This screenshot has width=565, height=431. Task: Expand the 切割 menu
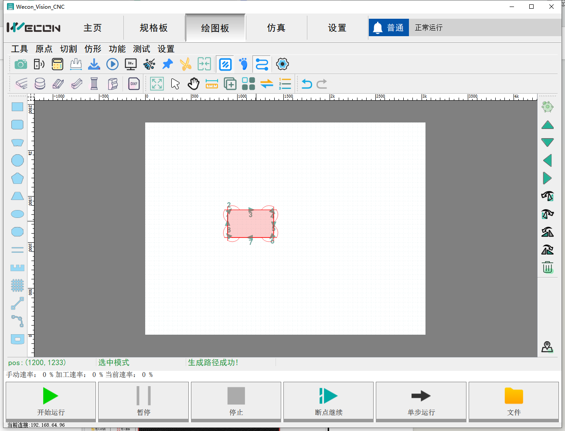coord(68,49)
